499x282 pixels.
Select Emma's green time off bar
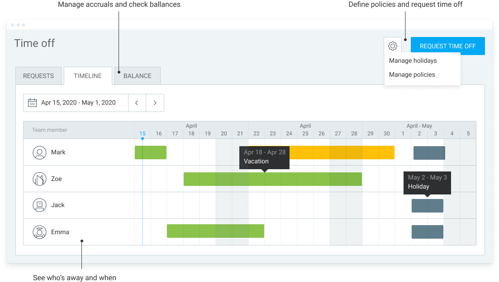coord(215,231)
